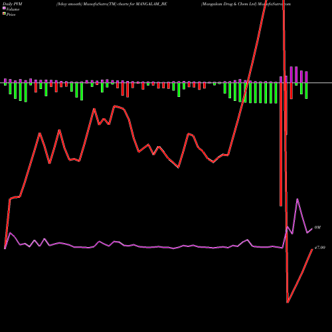The image size is (332, 332).
Task: Click the 47.09 price value label
Action: (320, 248)
